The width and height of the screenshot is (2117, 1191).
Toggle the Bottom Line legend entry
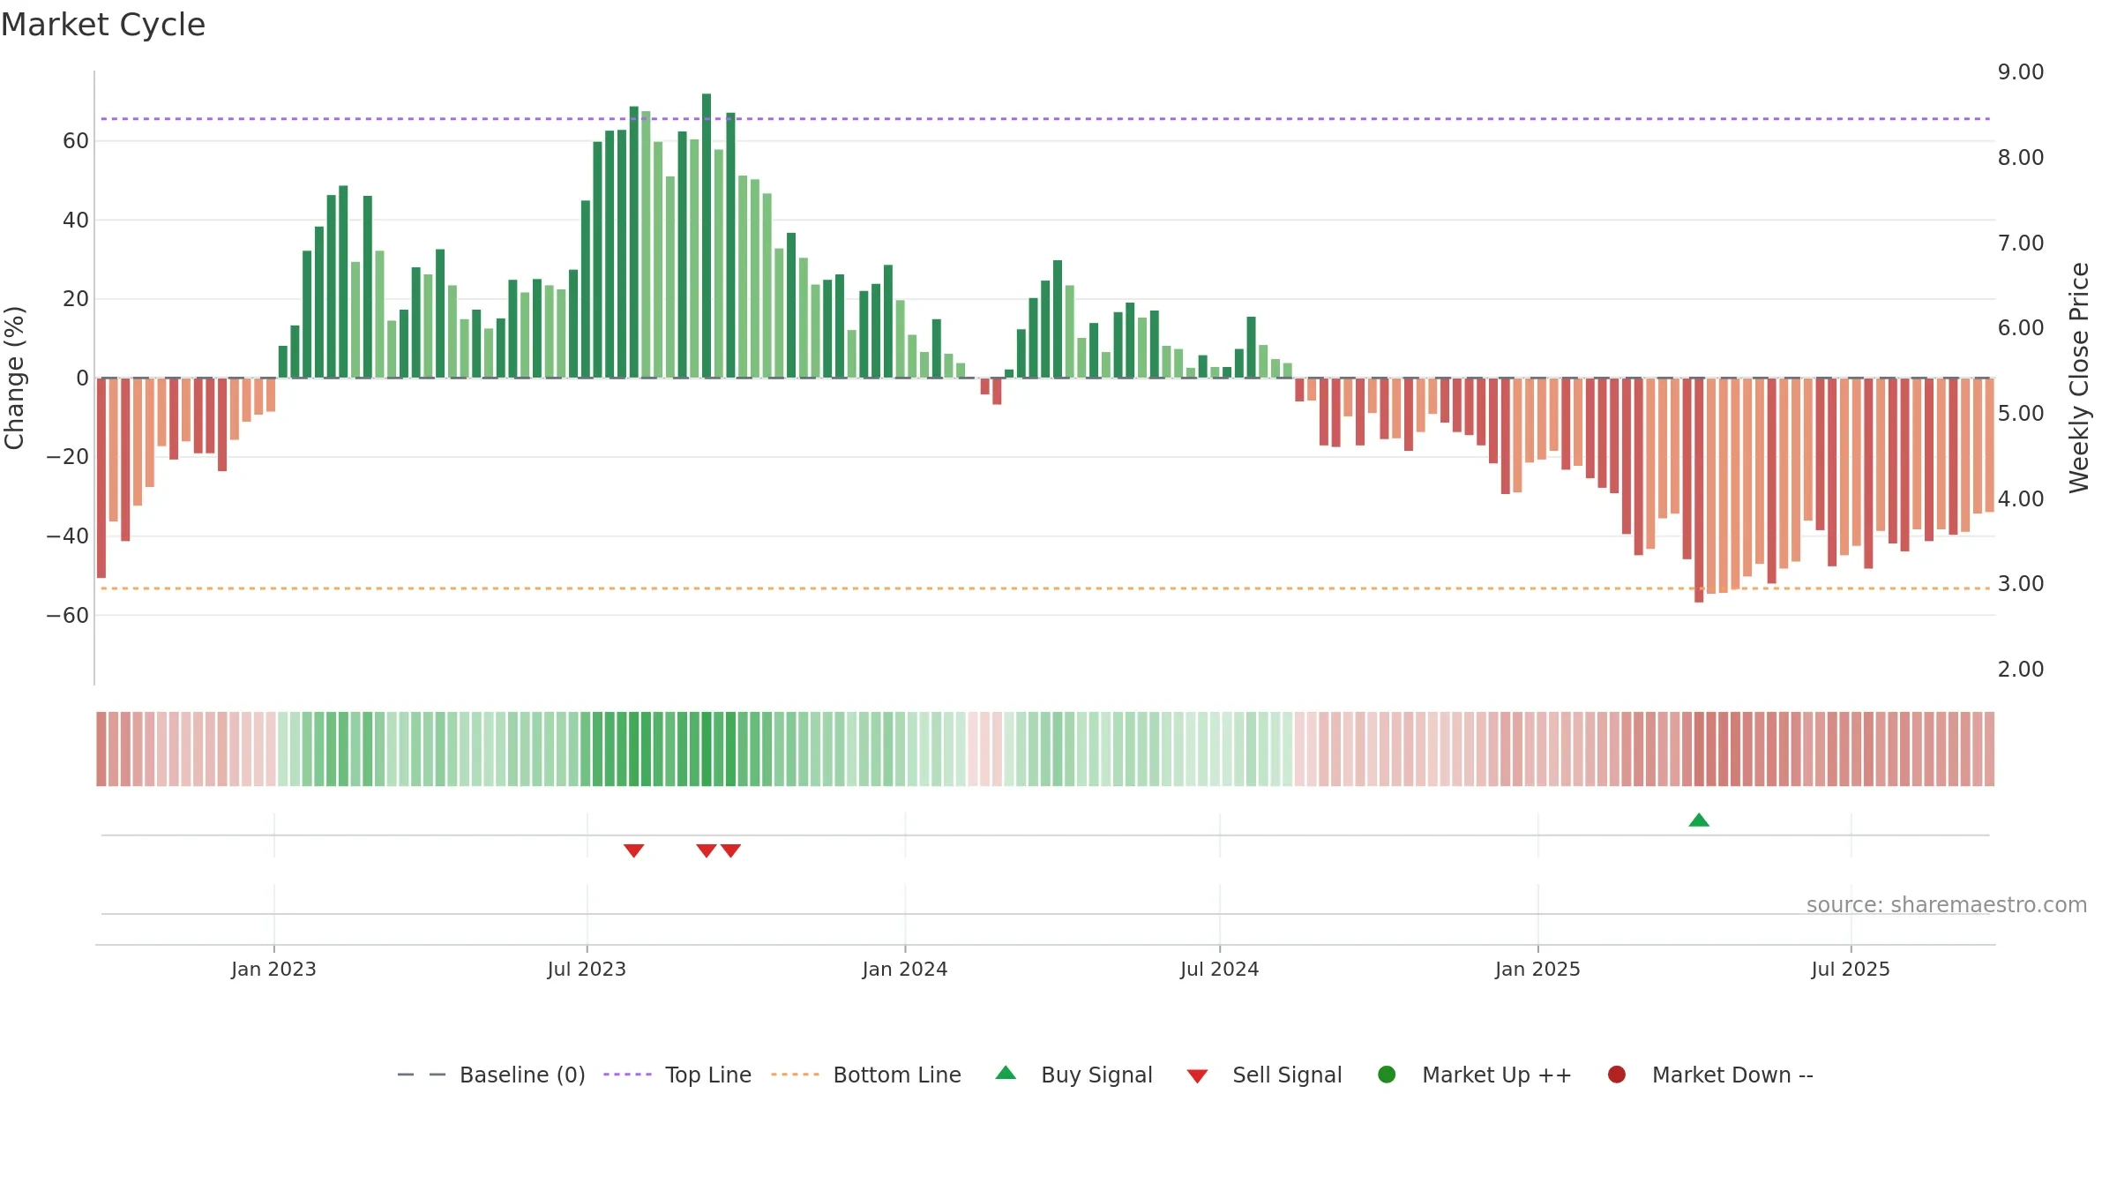[x=866, y=1075]
